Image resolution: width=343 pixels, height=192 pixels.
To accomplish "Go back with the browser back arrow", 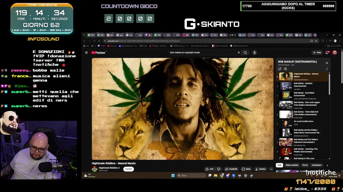I will click(84, 41).
